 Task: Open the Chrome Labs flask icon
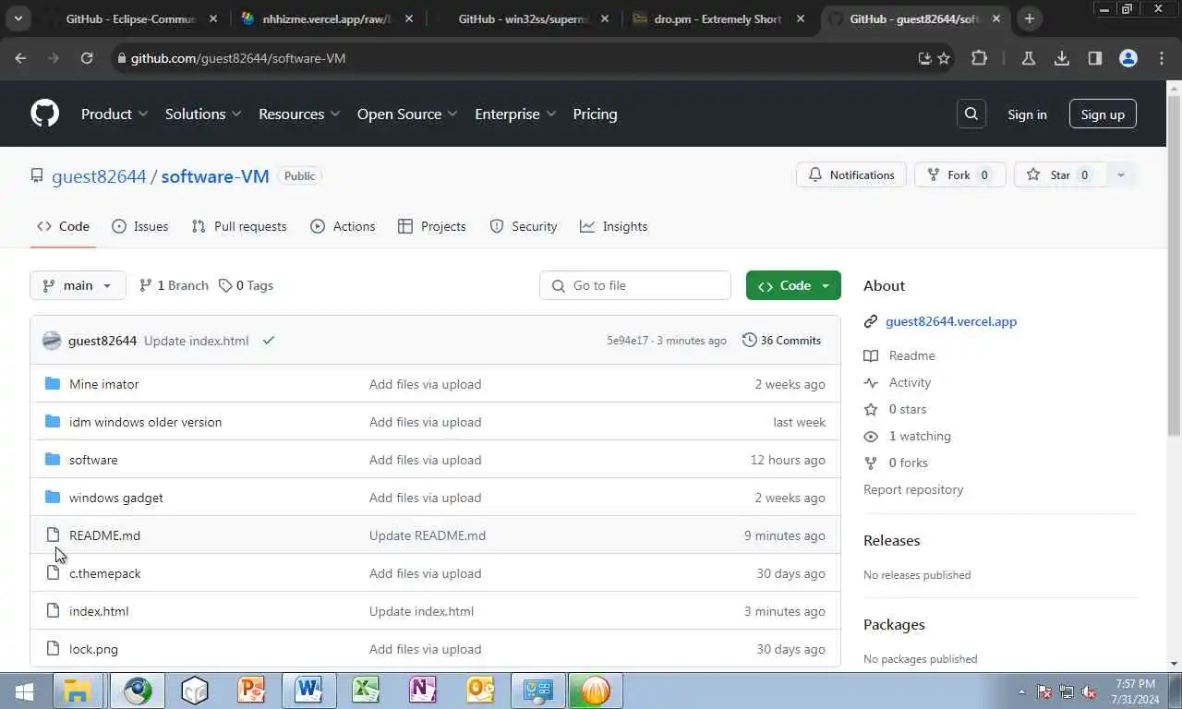tap(1028, 58)
